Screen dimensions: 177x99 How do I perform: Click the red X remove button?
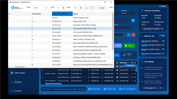[x=133, y=35]
